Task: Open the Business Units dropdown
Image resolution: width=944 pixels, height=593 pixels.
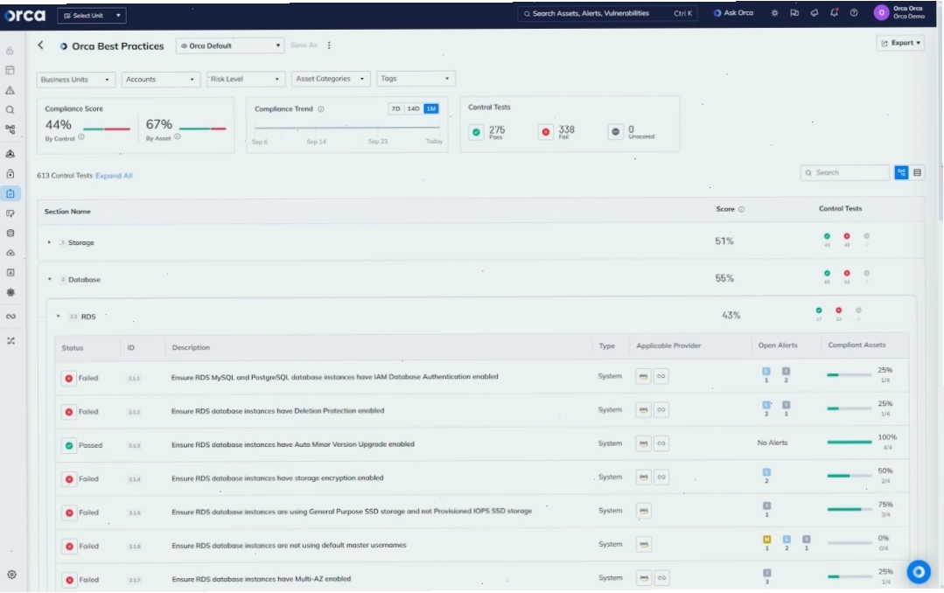Action: point(76,80)
